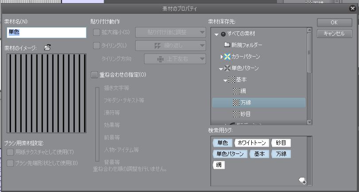Click the 素材名 text field

[46, 32]
